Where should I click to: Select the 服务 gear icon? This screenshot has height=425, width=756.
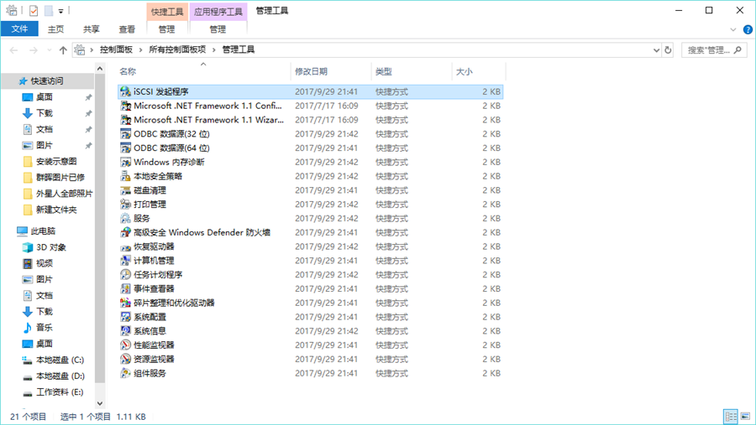[x=125, y=219]
